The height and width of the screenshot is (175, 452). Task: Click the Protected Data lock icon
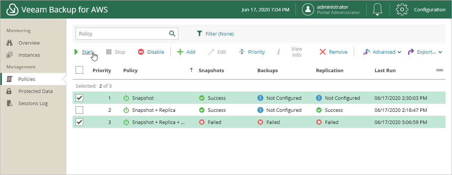click(9, 91)
